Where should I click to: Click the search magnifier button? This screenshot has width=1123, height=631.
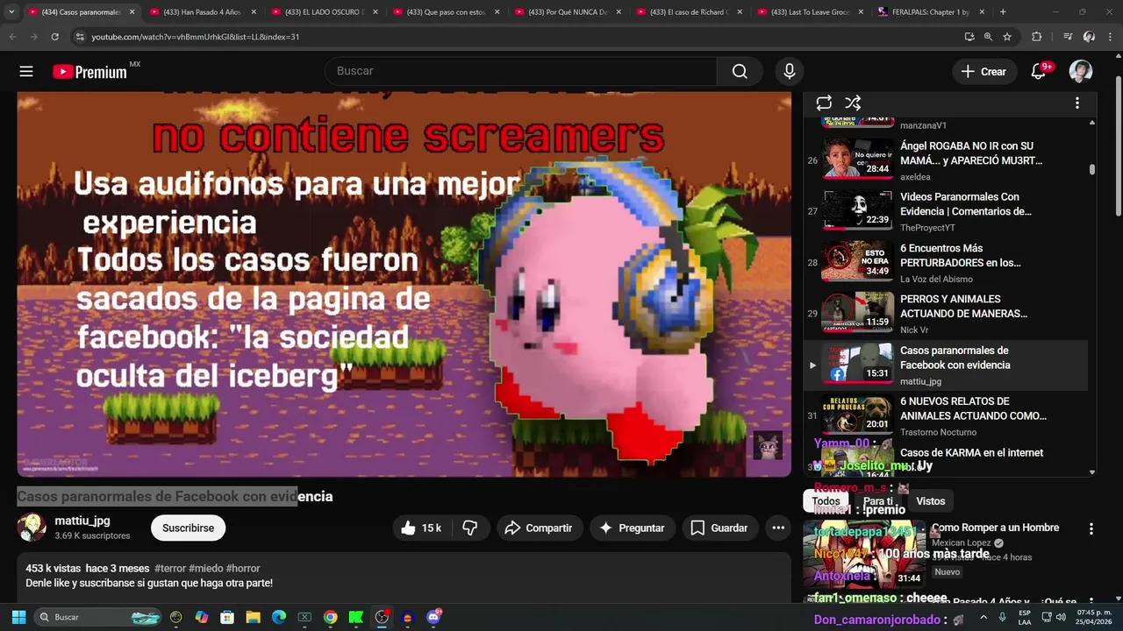click(x=740, y=72)
